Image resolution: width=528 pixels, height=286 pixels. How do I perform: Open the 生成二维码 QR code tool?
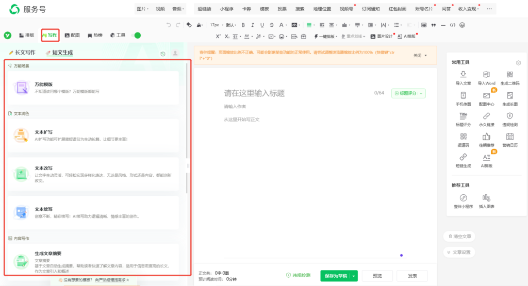click(509, 76)
